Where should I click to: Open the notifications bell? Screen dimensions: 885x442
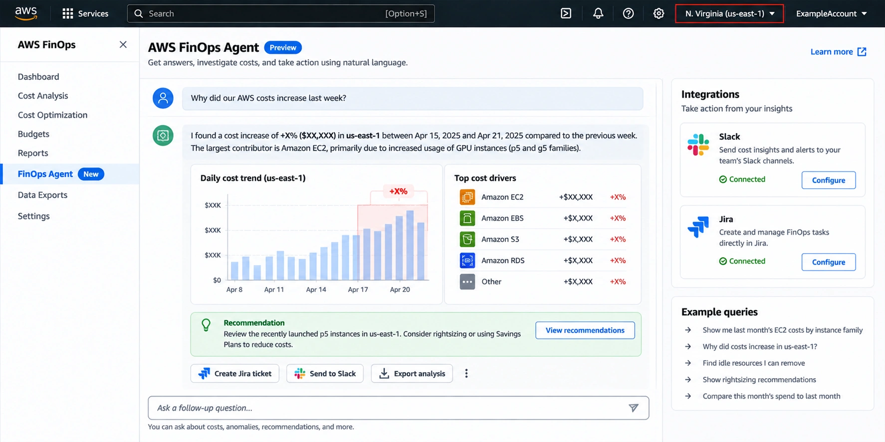[598, 13]
